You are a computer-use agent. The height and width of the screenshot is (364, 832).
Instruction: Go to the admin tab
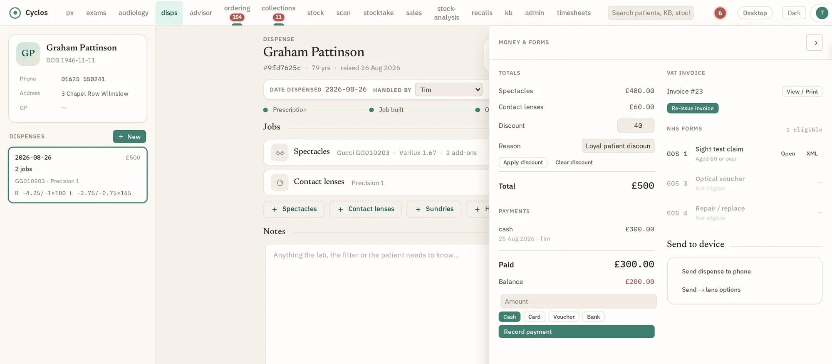click(x=534, y=13)
